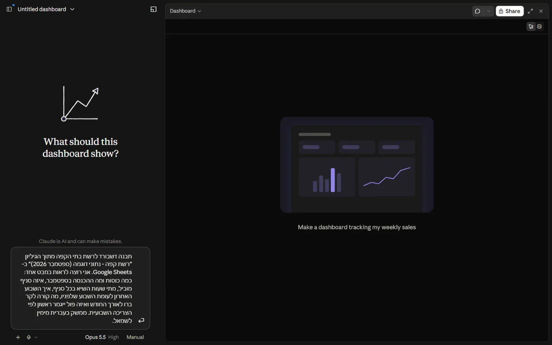Open the dropdown arrow beside the comments icon
Image resolution: width=552 pixels, height=345 pixels.
[x=489, y=11]
